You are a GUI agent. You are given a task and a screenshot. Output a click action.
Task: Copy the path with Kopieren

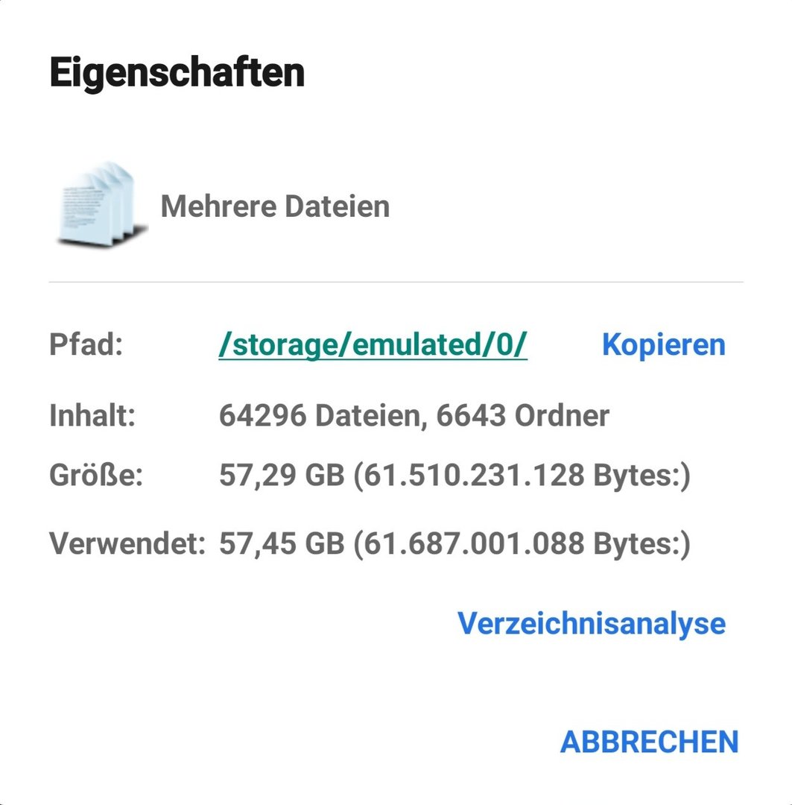pos(663,344)
